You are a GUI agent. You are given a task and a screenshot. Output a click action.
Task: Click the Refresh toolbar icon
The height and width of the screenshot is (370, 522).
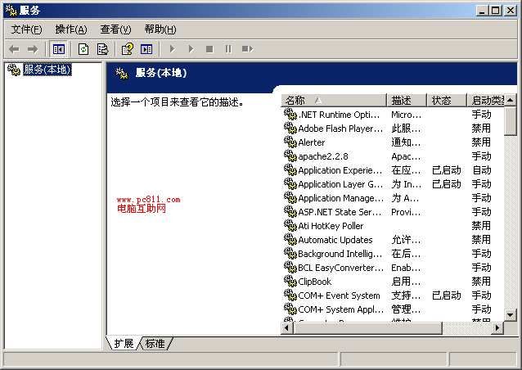83,49
